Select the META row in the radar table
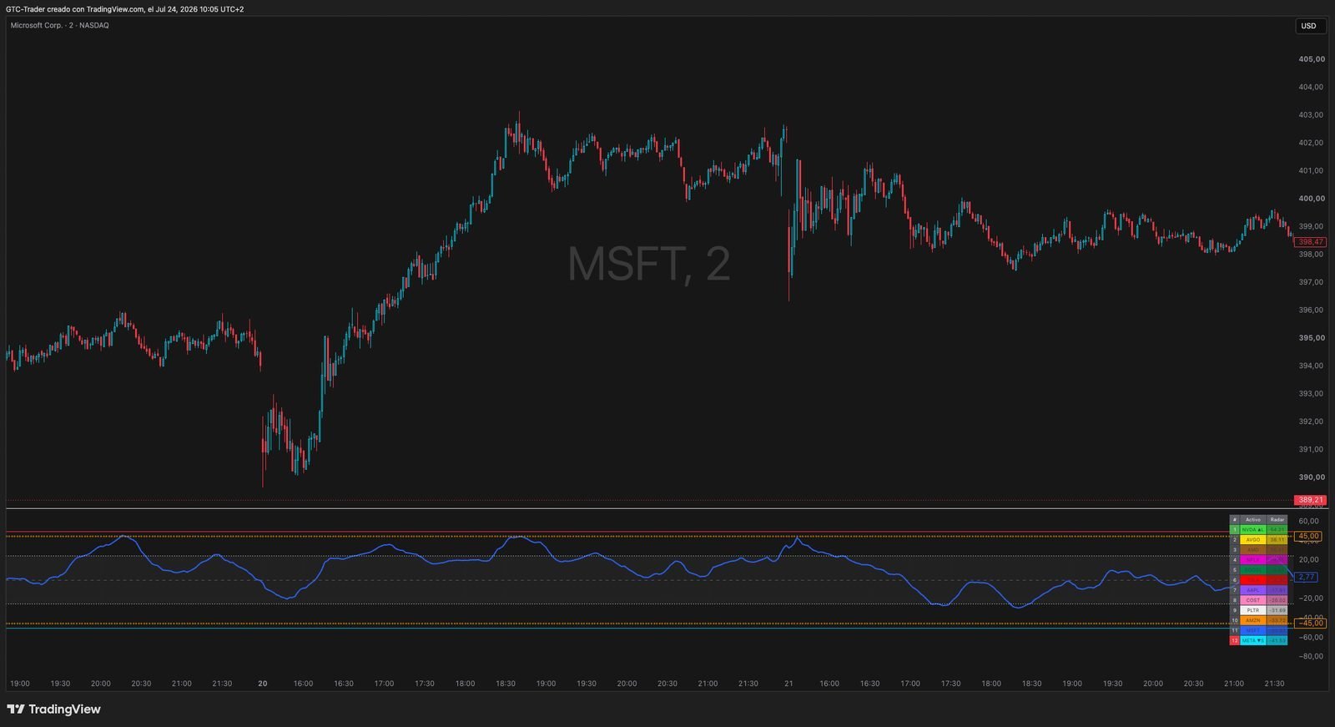 coord(1258,640)
